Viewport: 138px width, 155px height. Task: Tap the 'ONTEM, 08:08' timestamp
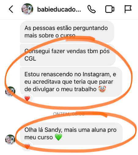coord(69,114)
